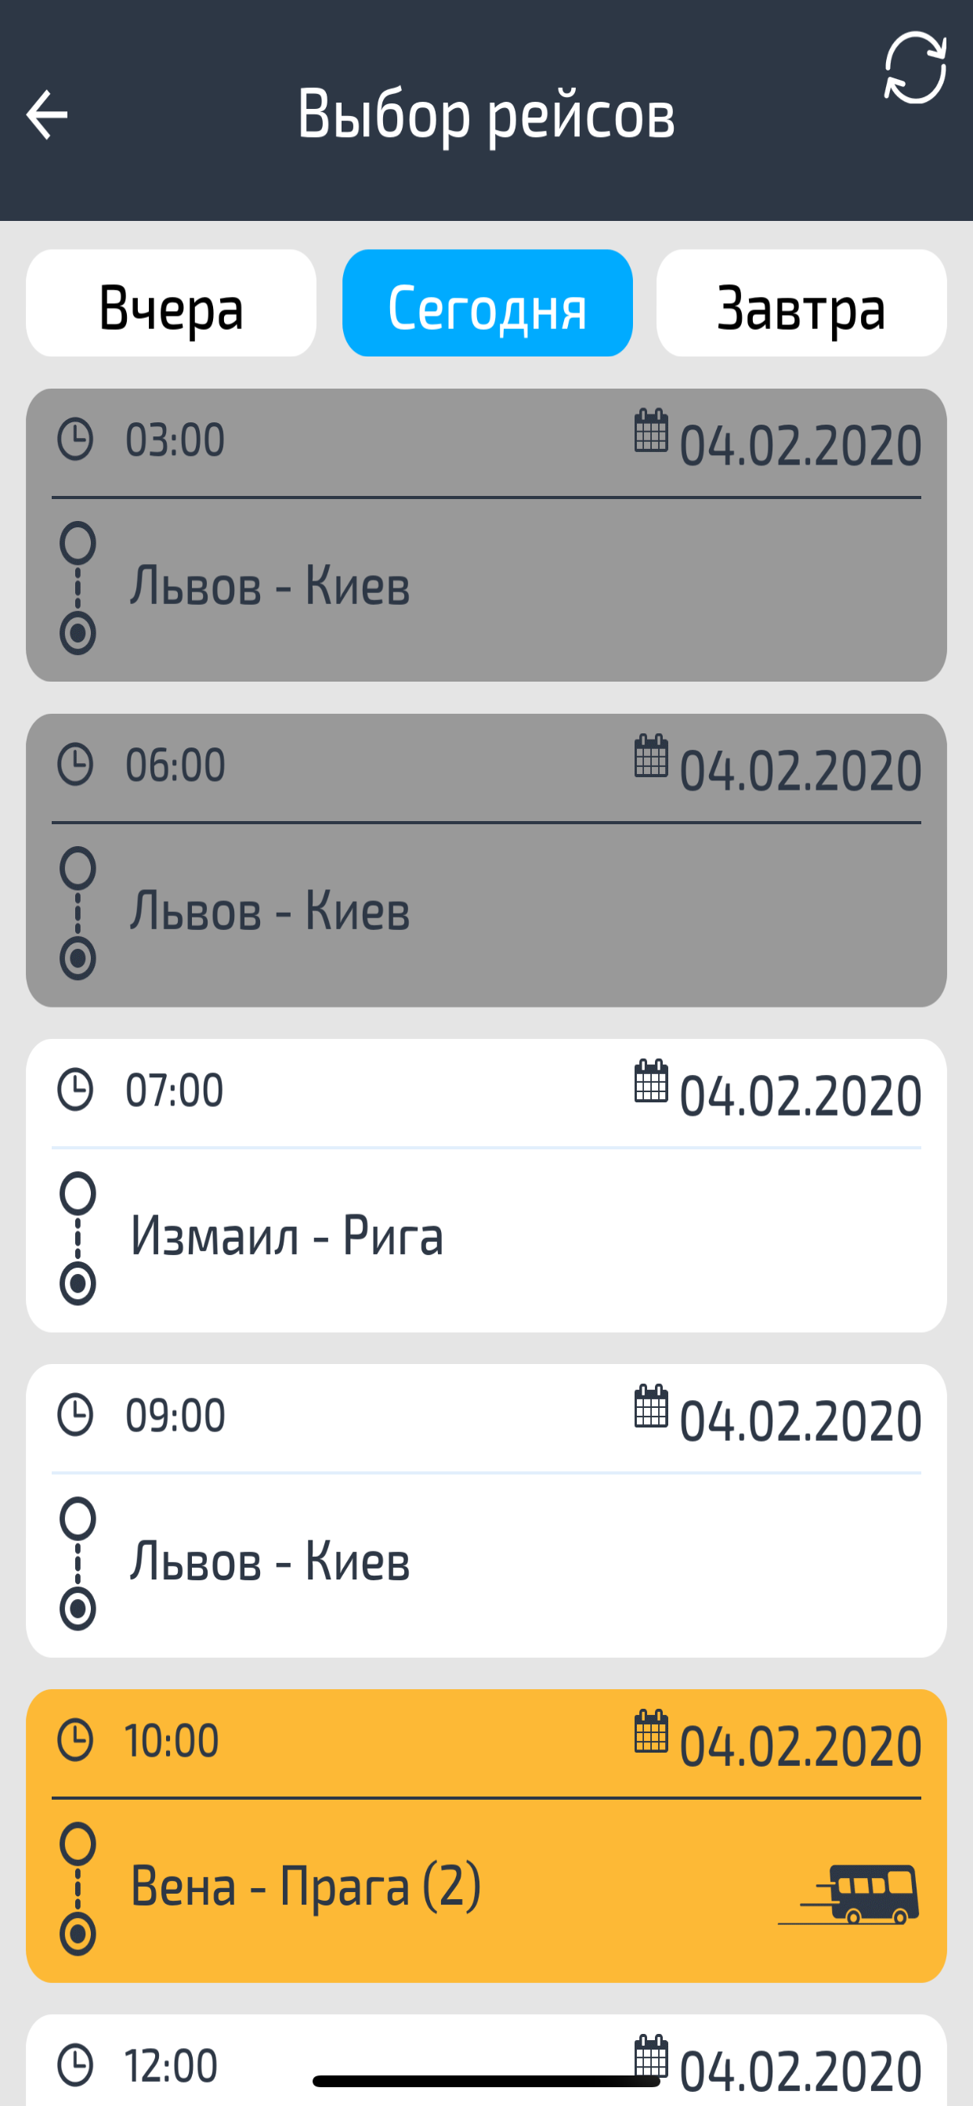Click clock icon on the 12:00 trip
Viewport: 973px width, 2106px height.
(x=75, y=2064)
